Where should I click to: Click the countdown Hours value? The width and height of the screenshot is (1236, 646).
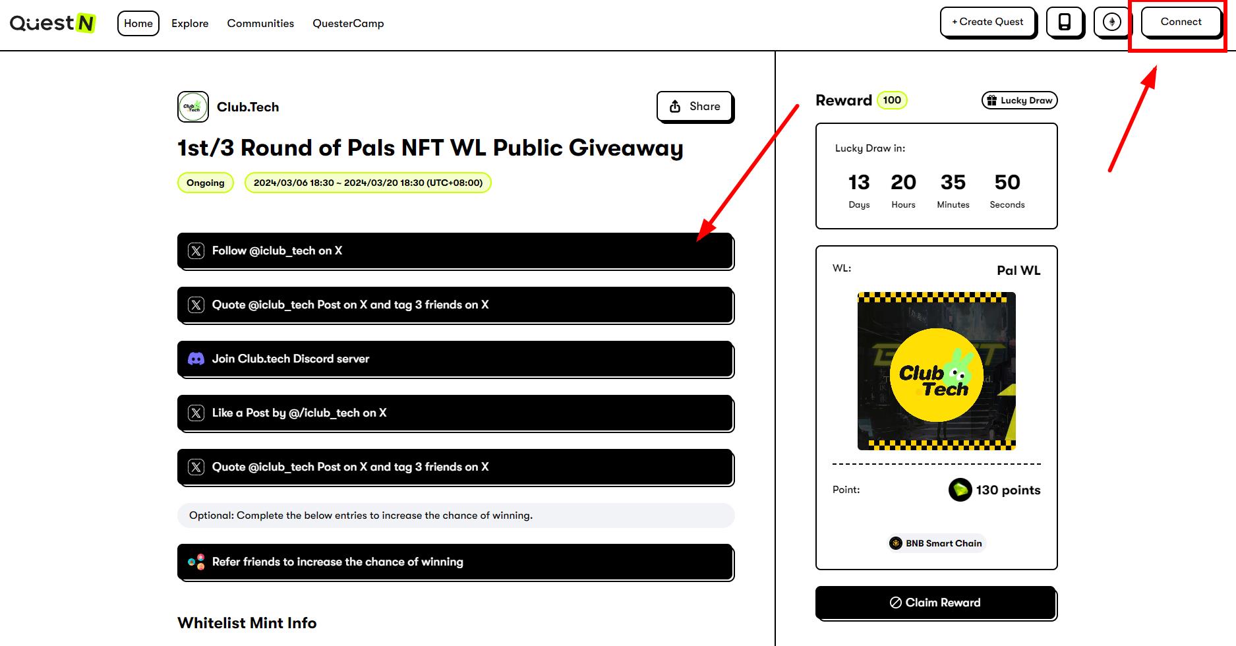pyautogui.click(x=903, y=182)
